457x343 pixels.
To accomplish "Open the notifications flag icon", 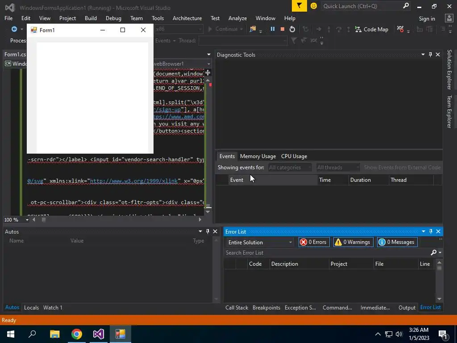I will click(299, 6).
